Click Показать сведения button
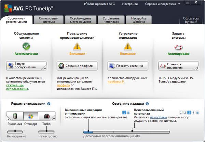The height and width of the screenshot is (142, 205). tap(128, 66)
